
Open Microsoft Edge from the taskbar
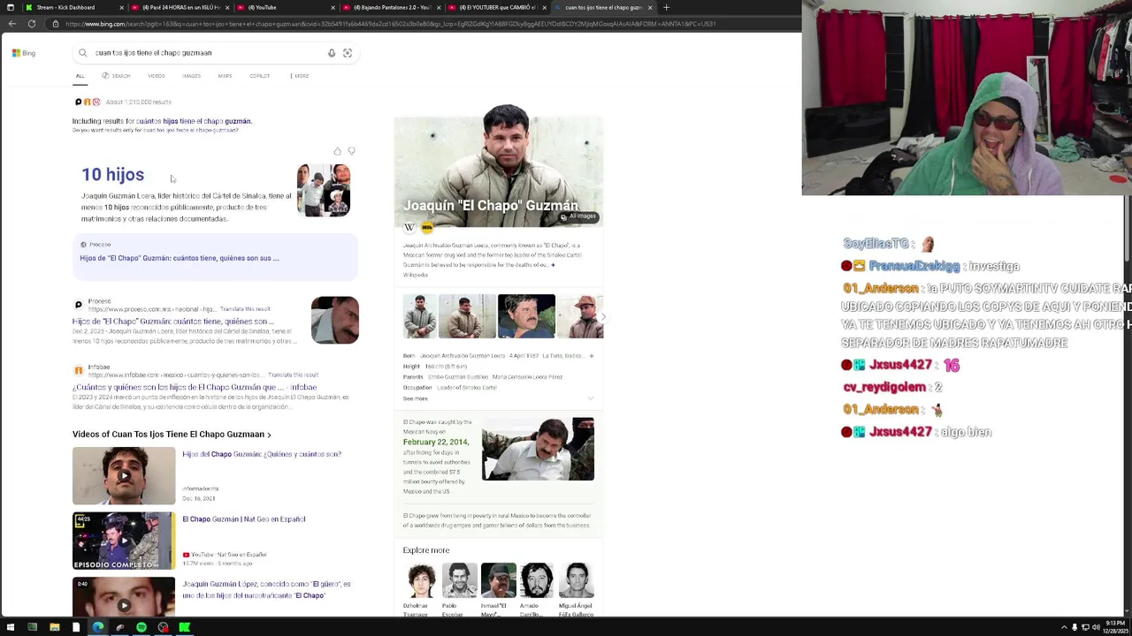click(97, 627)
